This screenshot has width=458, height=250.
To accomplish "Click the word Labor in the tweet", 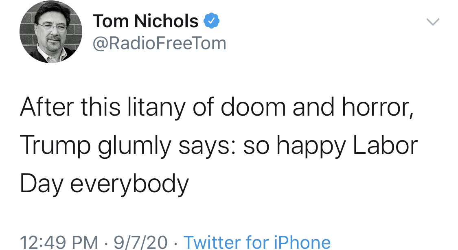I will tap(386, 146).
